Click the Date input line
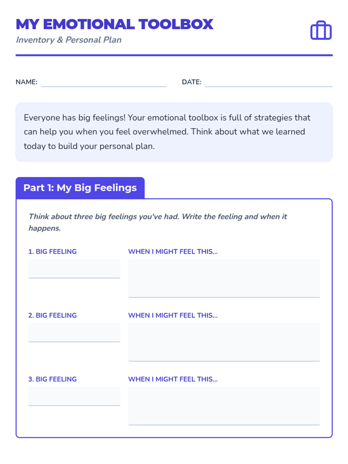 tap(269, 82)
